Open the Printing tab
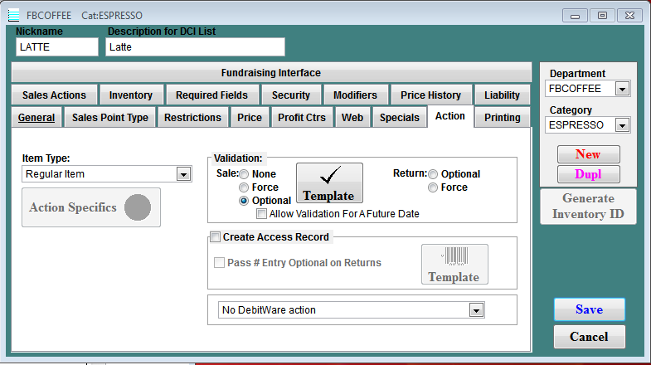 pos(503,118)
